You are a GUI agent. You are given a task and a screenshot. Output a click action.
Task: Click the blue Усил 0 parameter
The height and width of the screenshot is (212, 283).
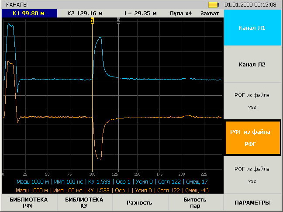click(x=145, y=182)
